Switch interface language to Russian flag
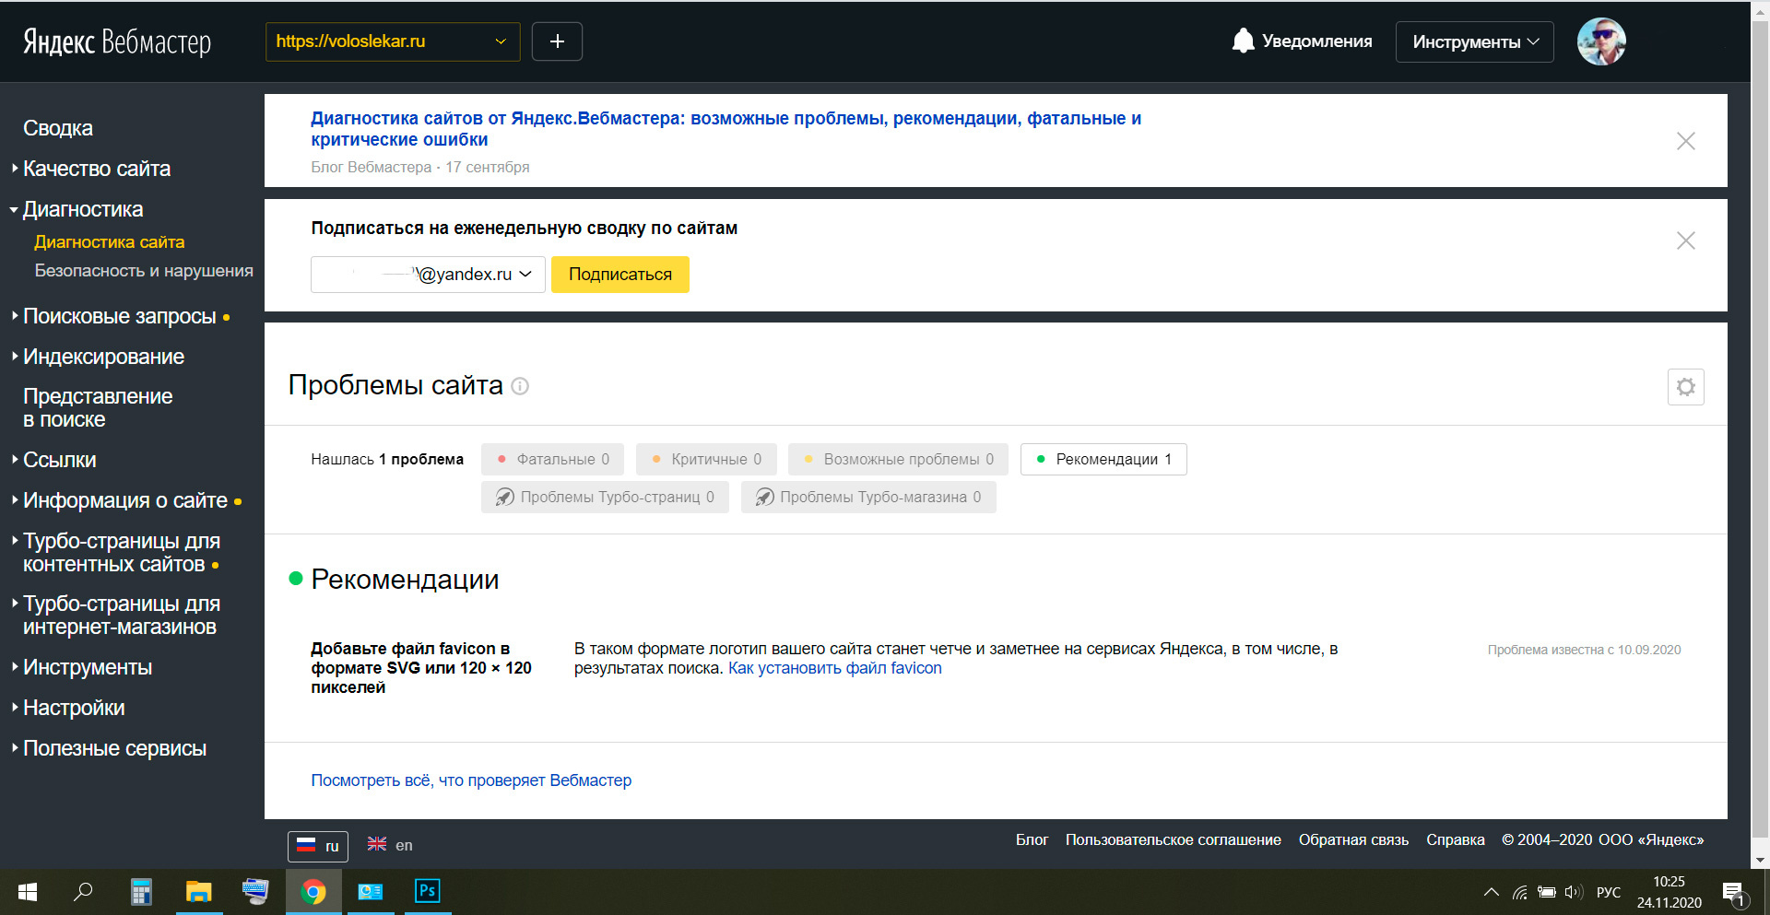1770x915 pixels. point(318,846)
